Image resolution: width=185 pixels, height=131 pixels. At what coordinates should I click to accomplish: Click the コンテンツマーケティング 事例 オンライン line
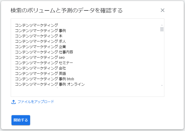pos(50,84)
